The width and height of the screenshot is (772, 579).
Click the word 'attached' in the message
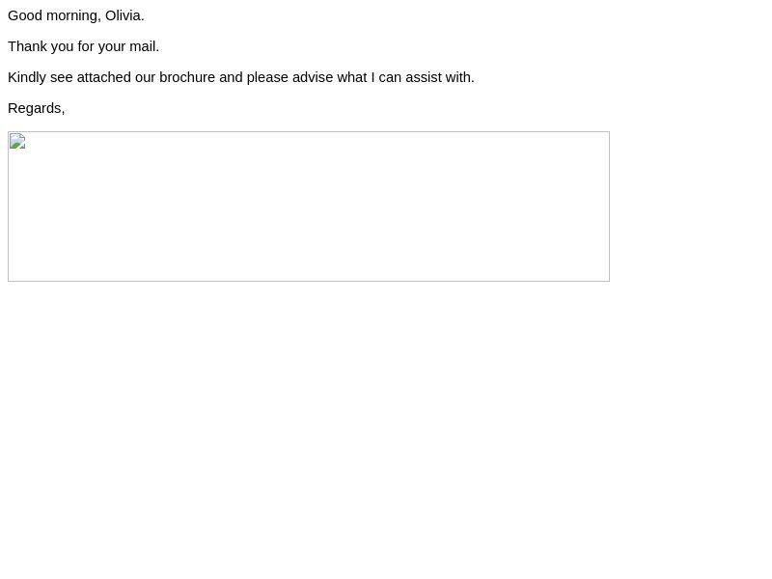pyautogui.click(x=104, y=77)
